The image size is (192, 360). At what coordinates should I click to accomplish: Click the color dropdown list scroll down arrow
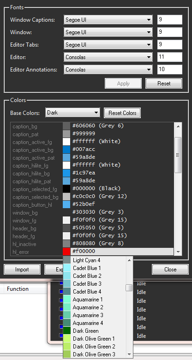[x=129, y=354]
